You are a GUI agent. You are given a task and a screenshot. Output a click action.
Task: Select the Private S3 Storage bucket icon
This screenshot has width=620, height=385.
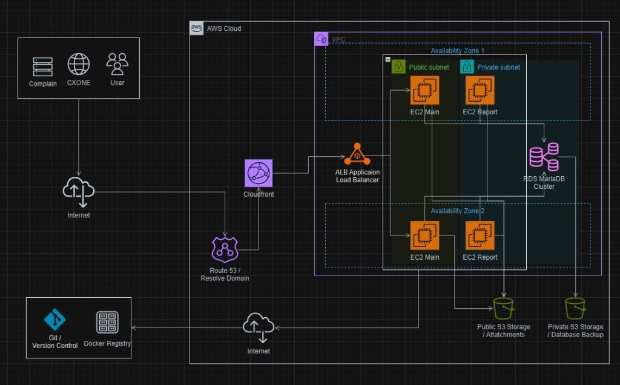(575, 308)
